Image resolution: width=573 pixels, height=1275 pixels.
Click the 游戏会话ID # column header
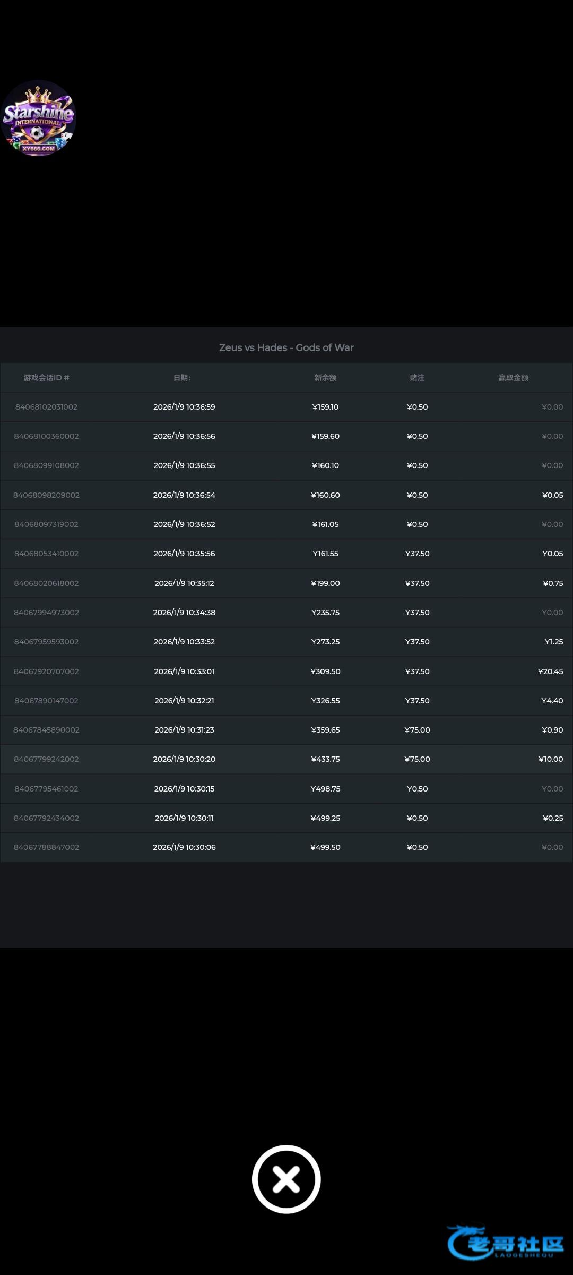point(46,378)
